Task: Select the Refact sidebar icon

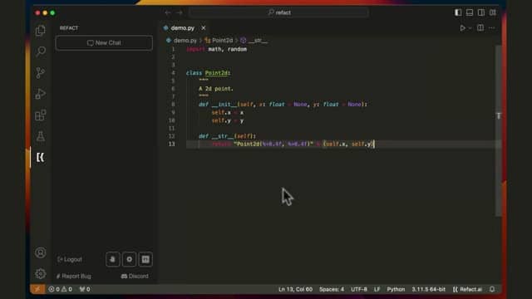Action: click(x=41, y=157)
